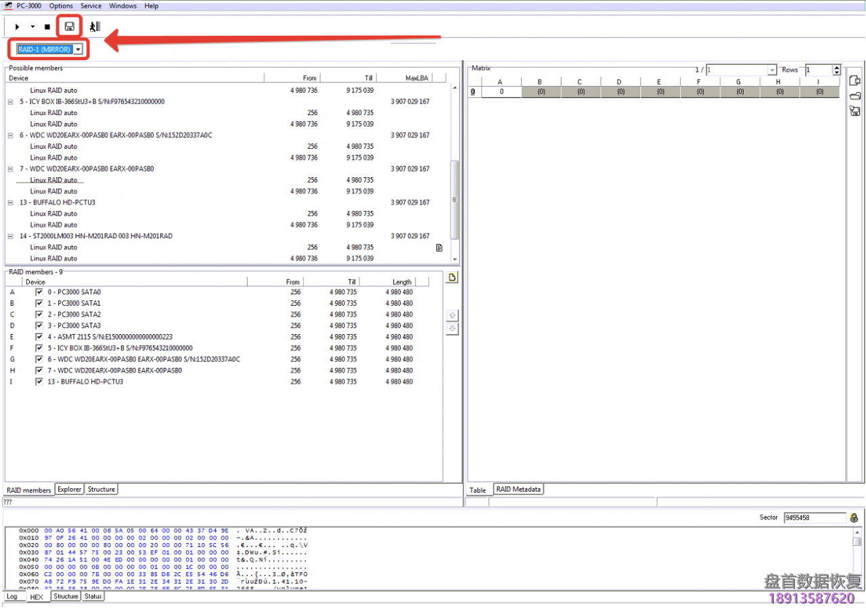Image resolution: width=866 pixels, height=608 pixels.
Task: Click the Sector number input field
Action: point(814,518)
